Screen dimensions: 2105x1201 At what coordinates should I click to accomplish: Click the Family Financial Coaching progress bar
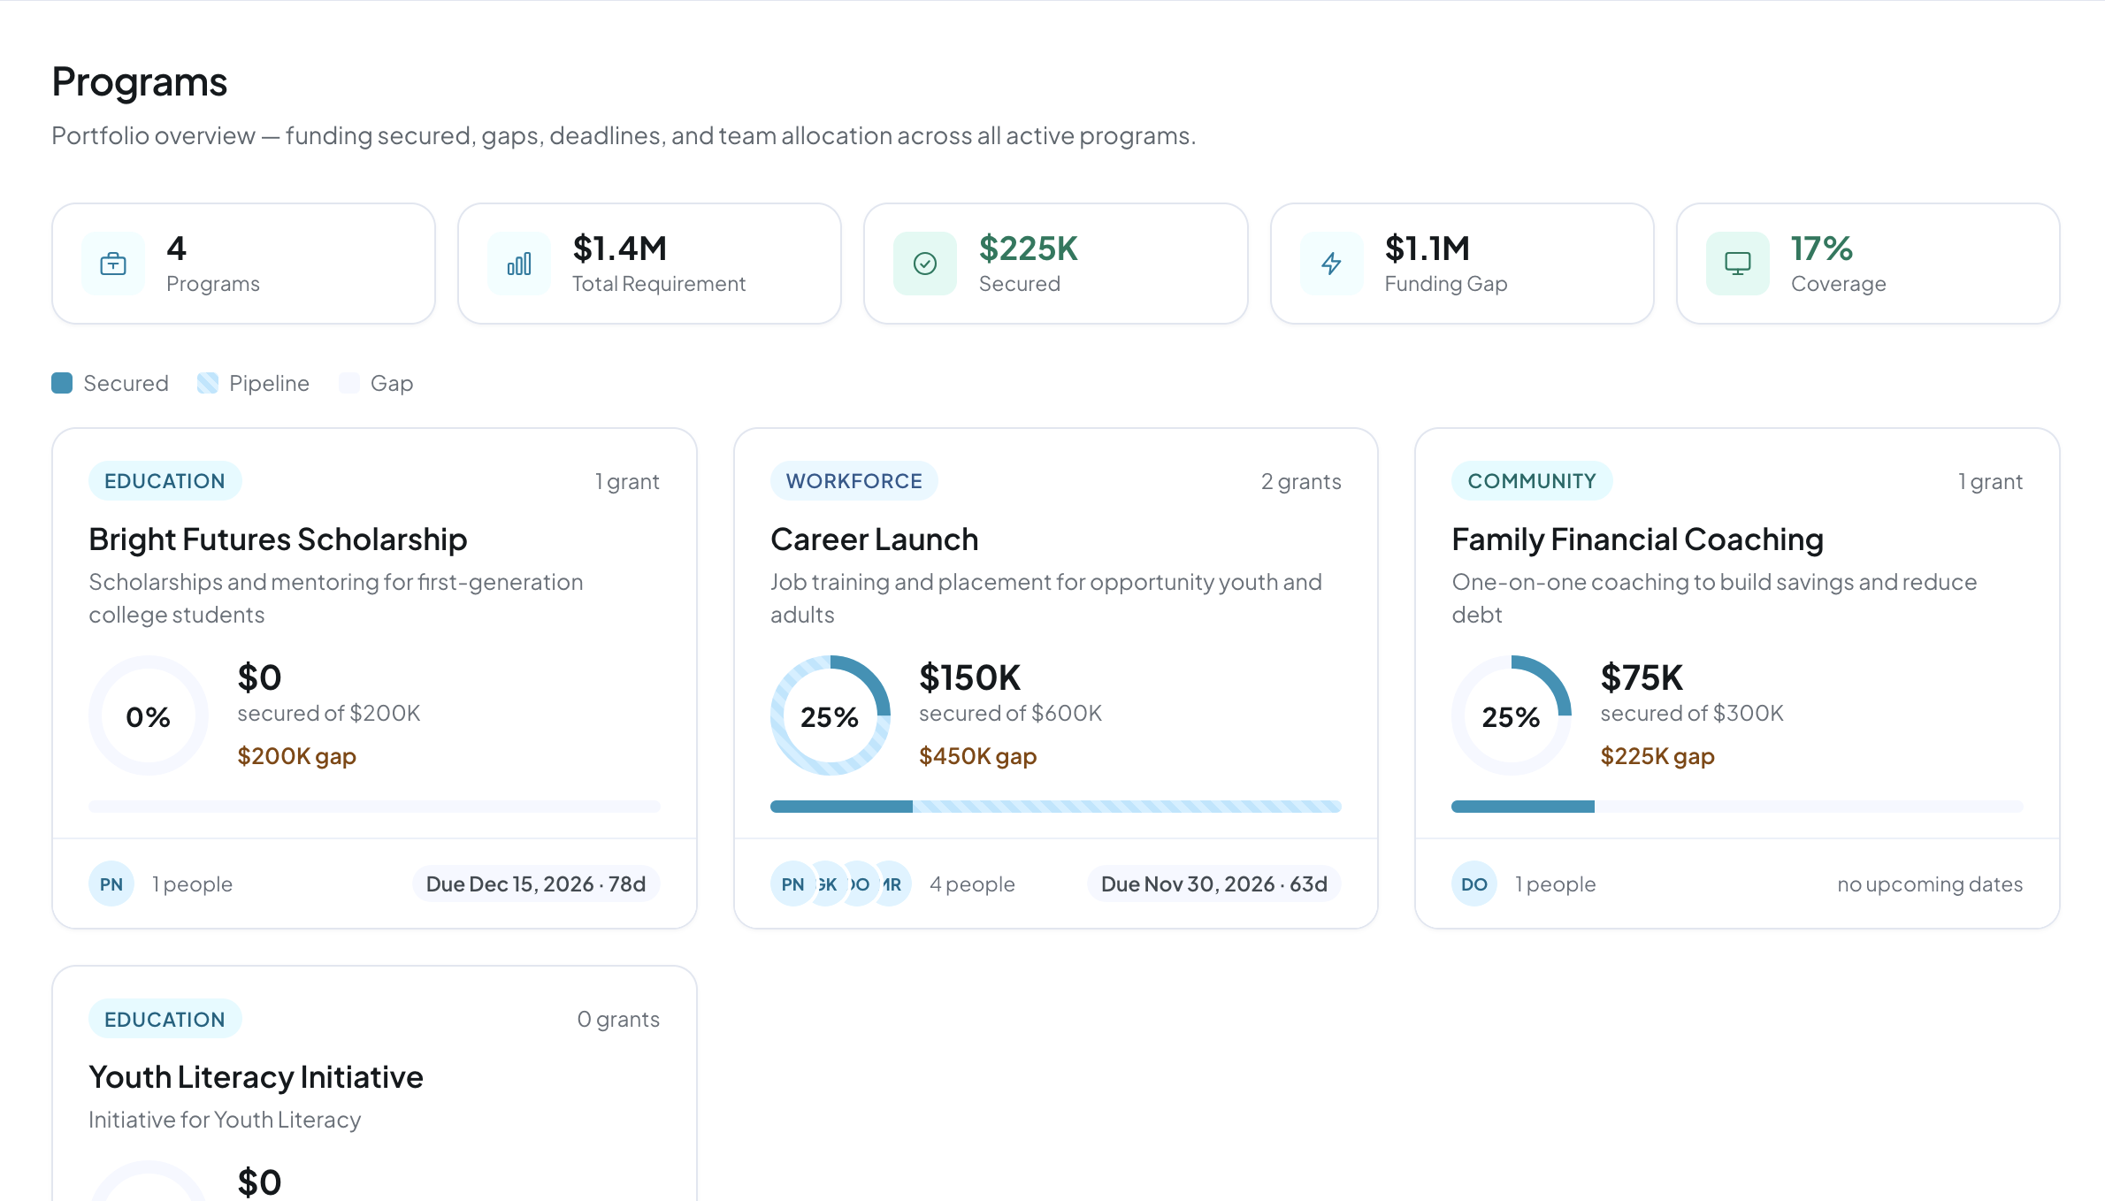1736,807
